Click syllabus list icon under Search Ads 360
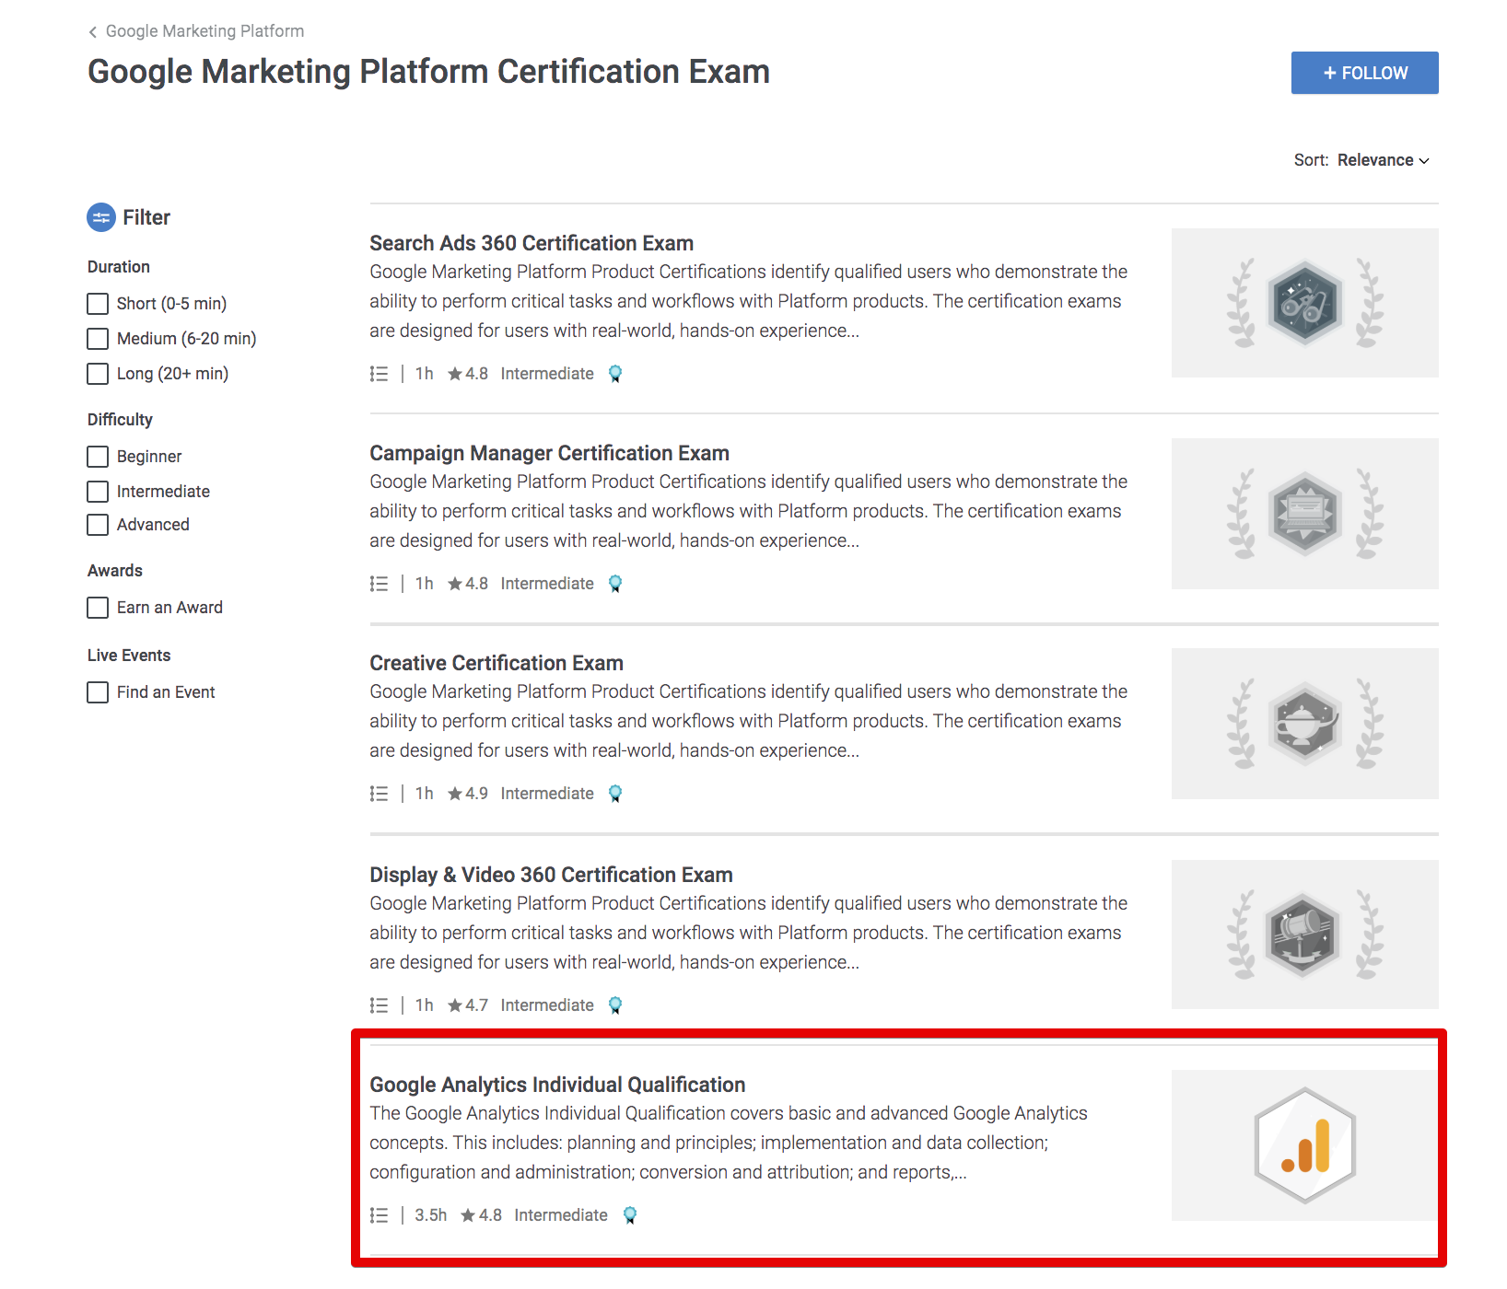1507x1289 pixels. pos(380,374)
